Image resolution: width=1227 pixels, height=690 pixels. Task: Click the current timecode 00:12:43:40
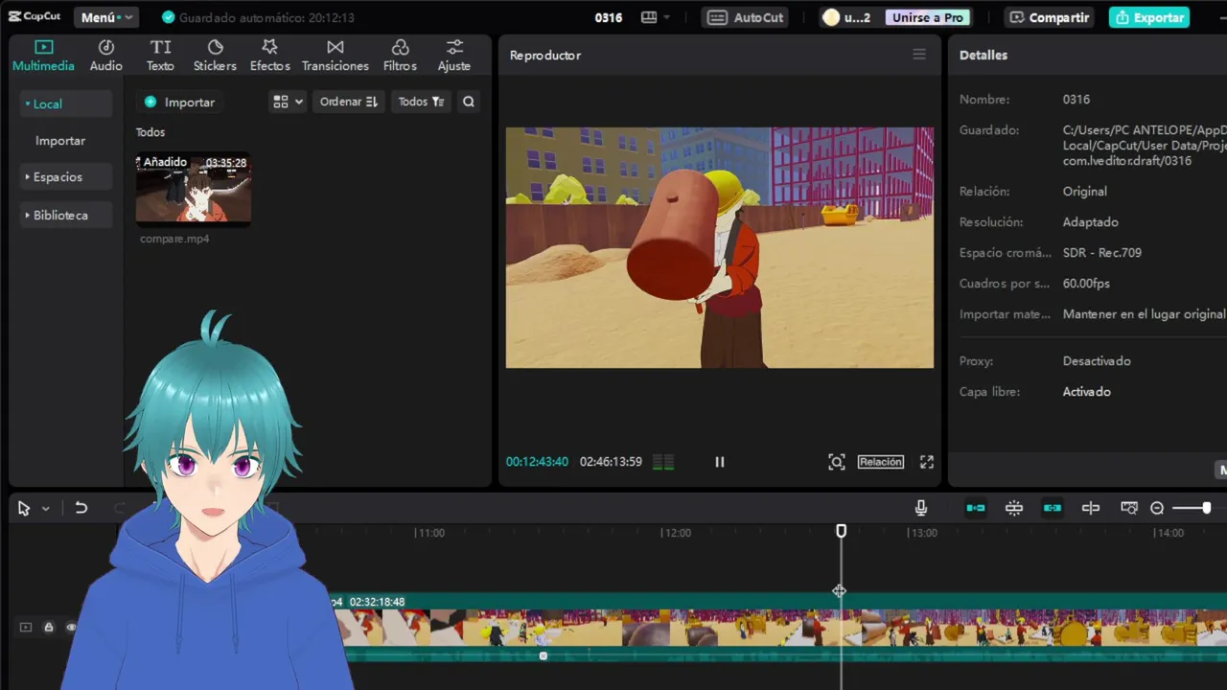[x=537, y=462]
